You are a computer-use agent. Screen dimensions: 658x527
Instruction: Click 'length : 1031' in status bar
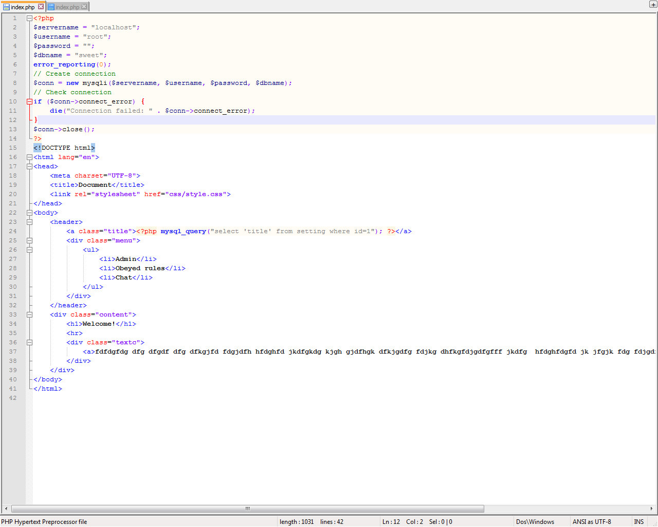297,521
